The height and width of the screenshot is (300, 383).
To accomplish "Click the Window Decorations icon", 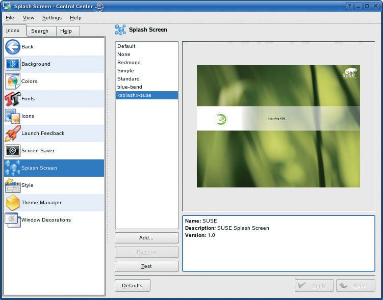I will click(13, 220).
